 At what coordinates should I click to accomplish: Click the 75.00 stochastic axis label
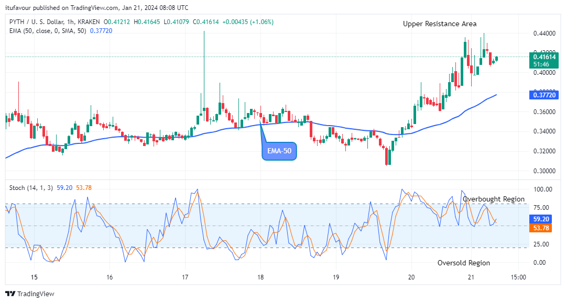pyautogui.click(x=541, y=208)
